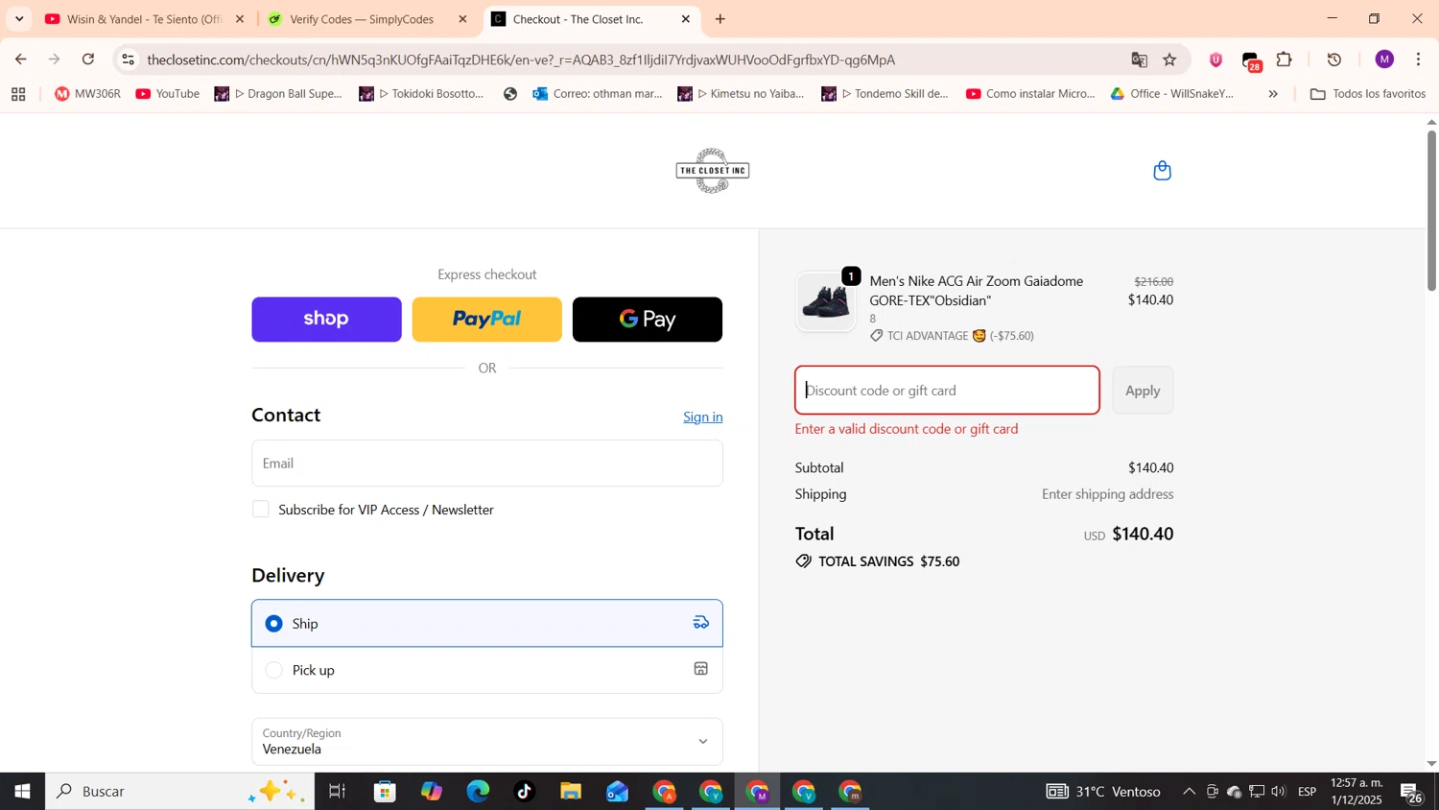Pay with Google Pay button
Image resolution: width=1439 pixels, height=810 pixels.
pyautogui.click(x=648, y=320)
